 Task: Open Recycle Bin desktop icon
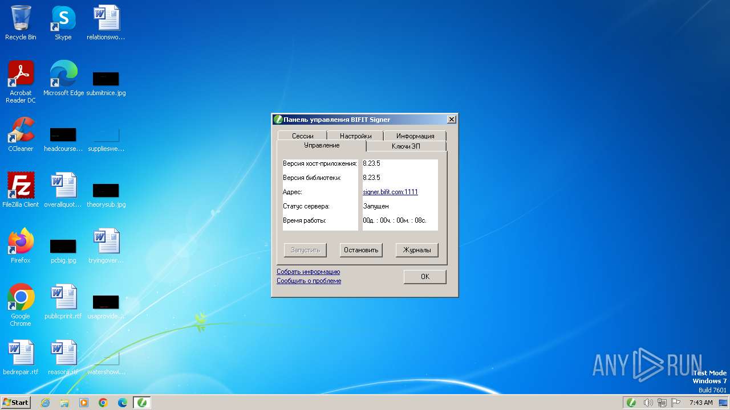[21, 23]
